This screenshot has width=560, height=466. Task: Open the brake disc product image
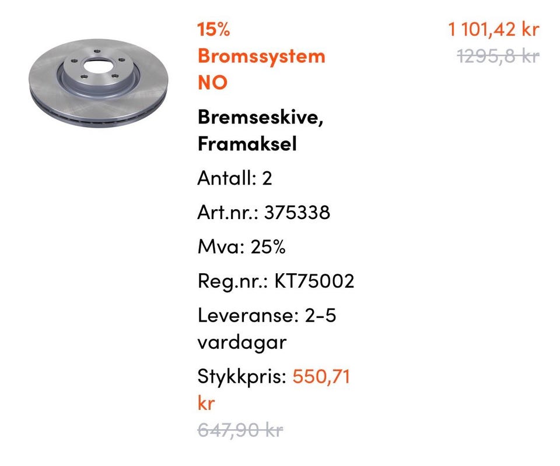coord(98,83)
